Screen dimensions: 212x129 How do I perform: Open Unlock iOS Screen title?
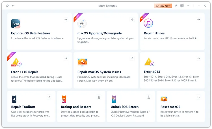coord(125,107)
